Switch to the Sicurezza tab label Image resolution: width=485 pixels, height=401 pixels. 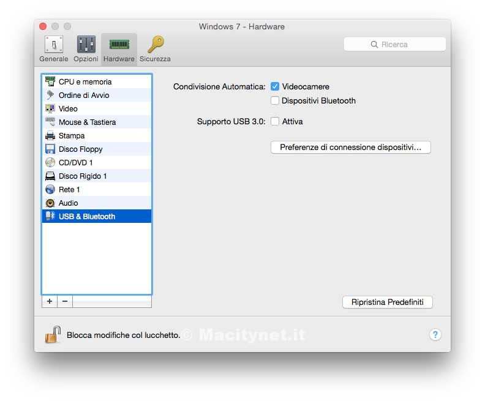tap(155, 59)
